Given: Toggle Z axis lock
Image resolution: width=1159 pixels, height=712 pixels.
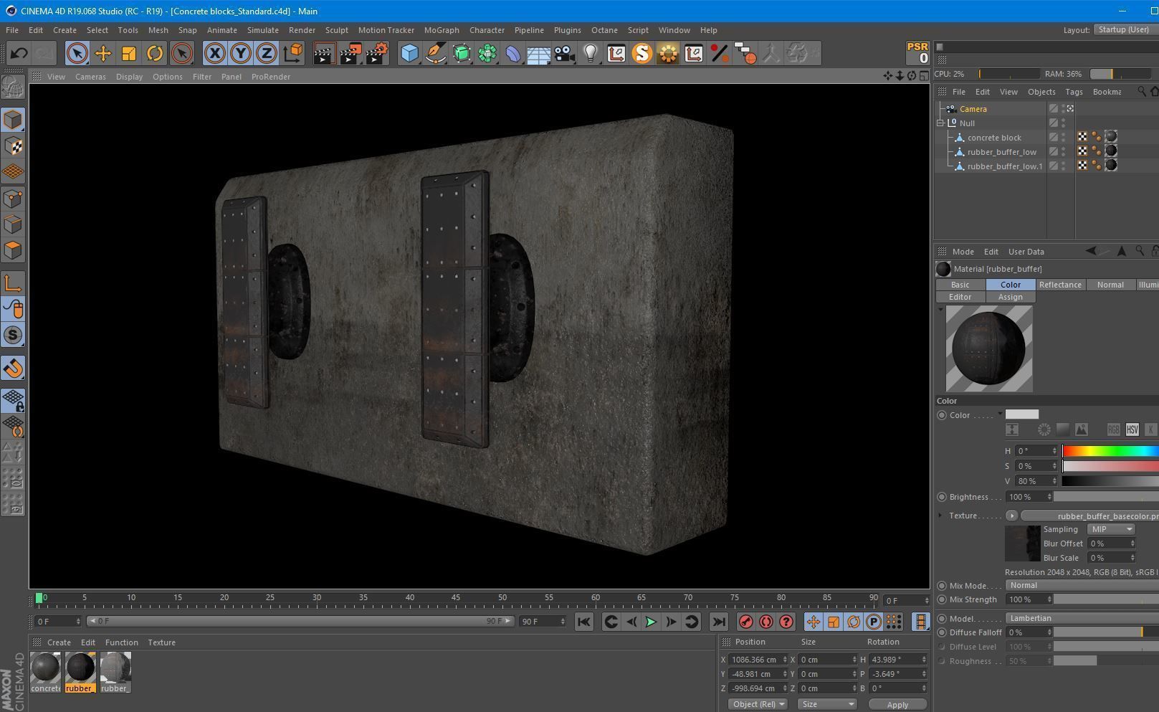Looking at the screenshot, I should pos(266,53).
